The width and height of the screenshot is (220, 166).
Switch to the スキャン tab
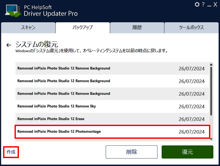point(28,28)
